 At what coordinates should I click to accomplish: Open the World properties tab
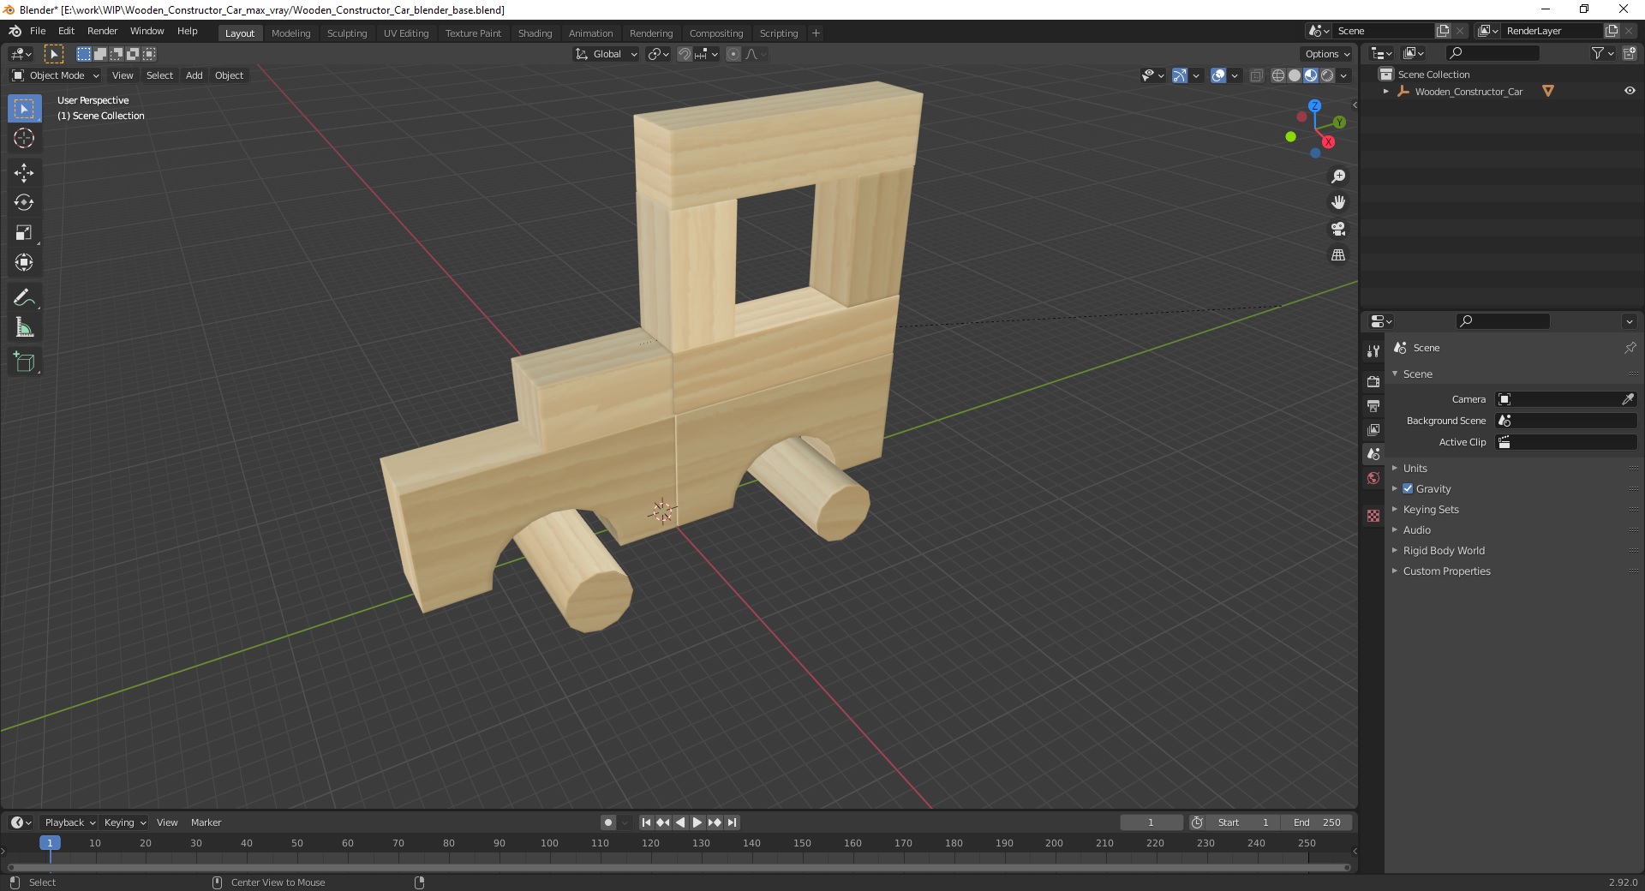[1373, 478]
